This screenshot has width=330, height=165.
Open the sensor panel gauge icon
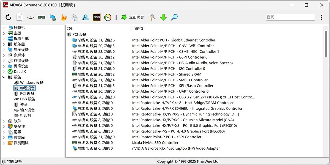point(108,17)
